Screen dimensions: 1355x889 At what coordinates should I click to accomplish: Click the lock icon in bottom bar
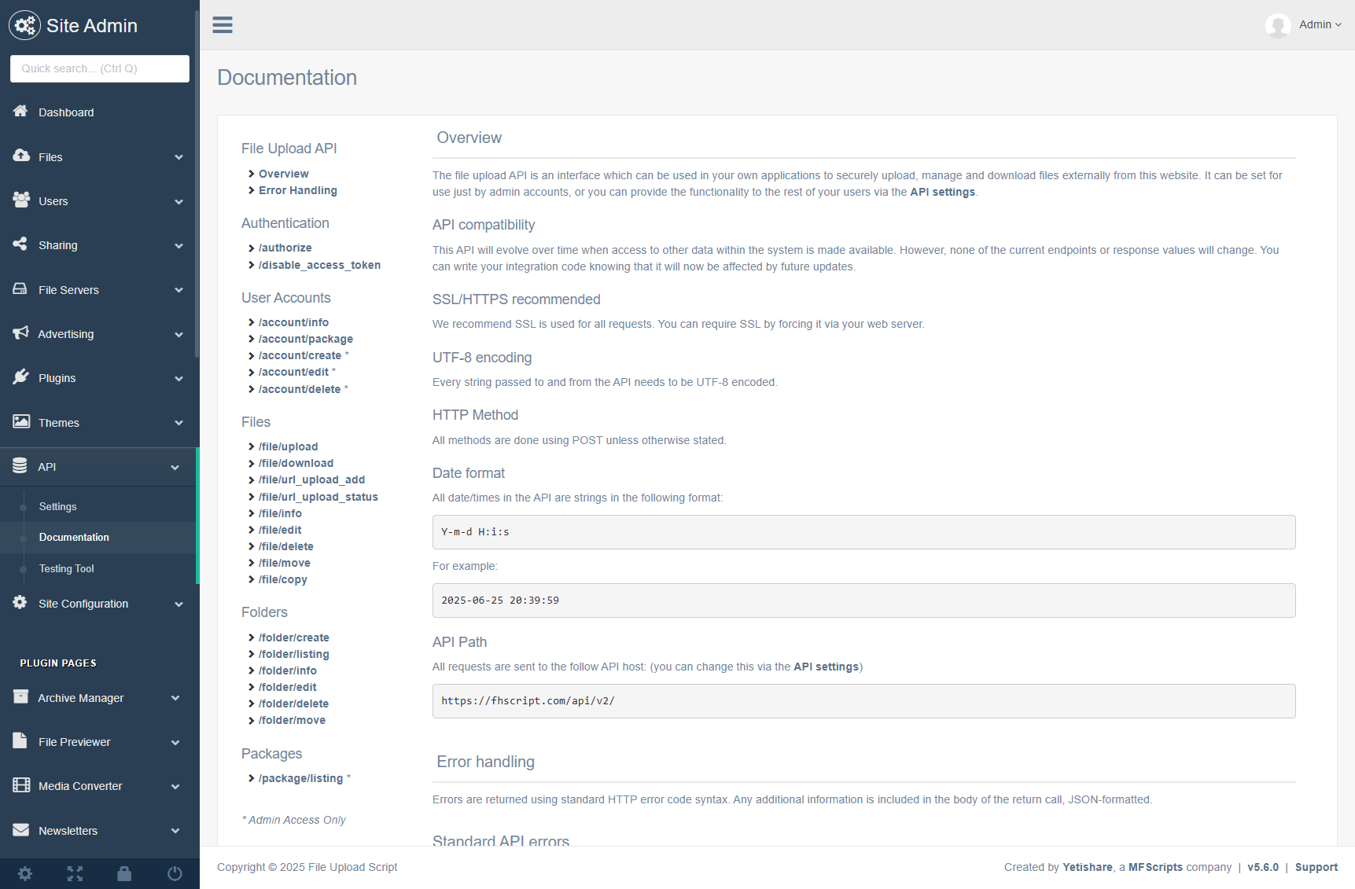point(124,873)
